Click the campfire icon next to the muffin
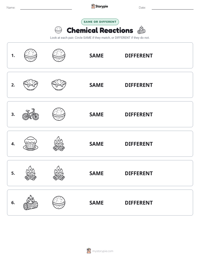Screen dimensions: 200x259 point(59,144)
